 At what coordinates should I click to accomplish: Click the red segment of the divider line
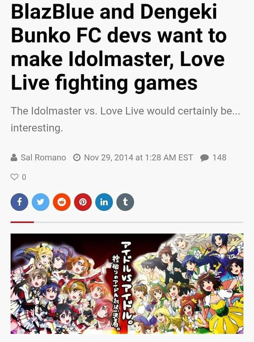pos(22,222)
